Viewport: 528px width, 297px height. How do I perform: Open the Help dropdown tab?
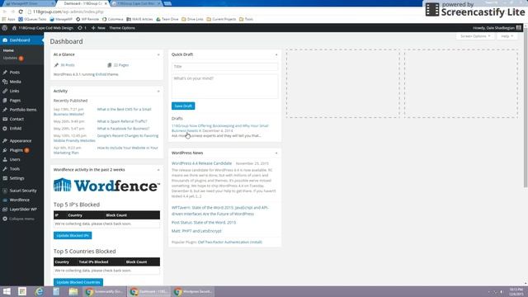tap(507, 36)
